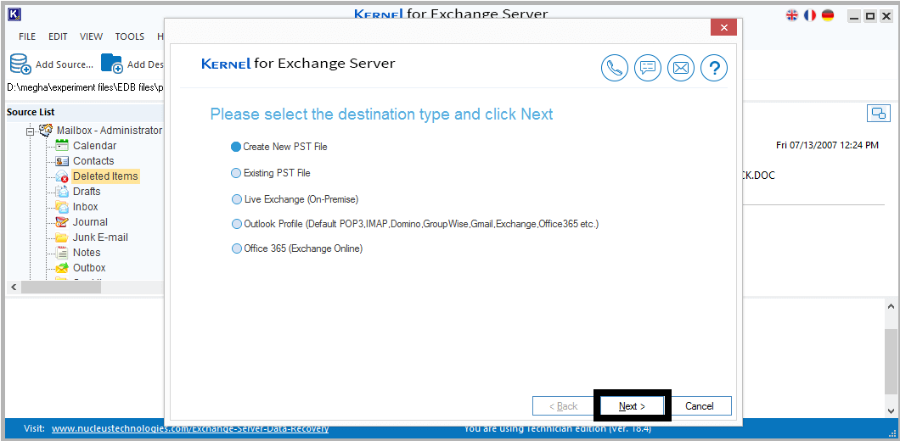Click the disabled Back button
Screen dimensions: 900x441
tap(564, 406)
